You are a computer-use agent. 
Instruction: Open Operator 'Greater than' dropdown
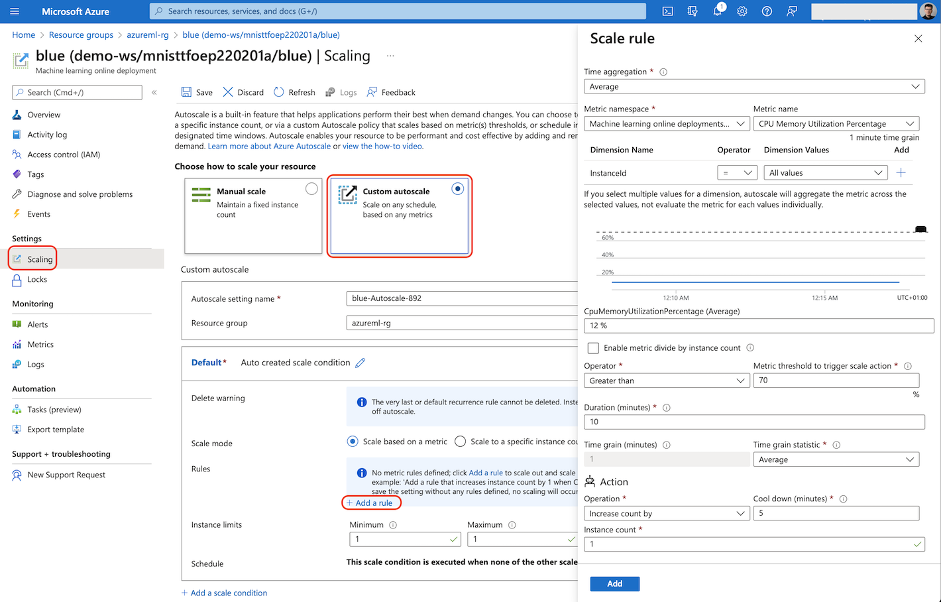[x=667, y=381]
